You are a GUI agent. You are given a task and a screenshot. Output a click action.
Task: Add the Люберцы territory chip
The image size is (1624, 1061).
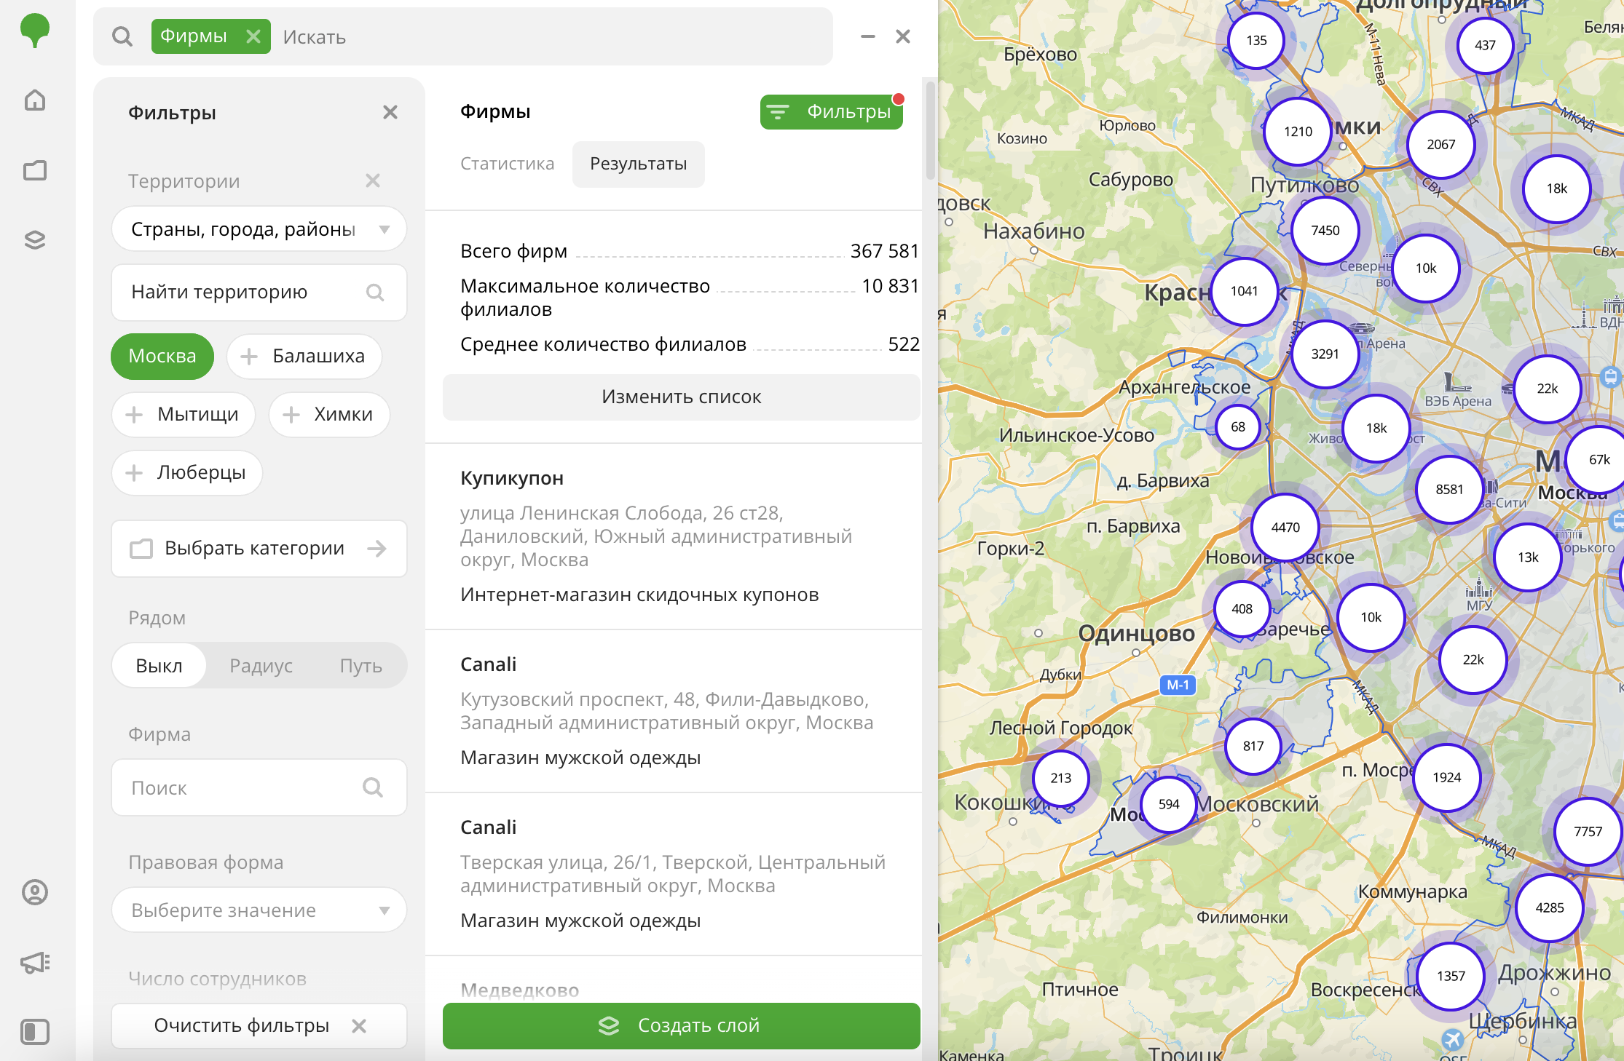point(187,472)
